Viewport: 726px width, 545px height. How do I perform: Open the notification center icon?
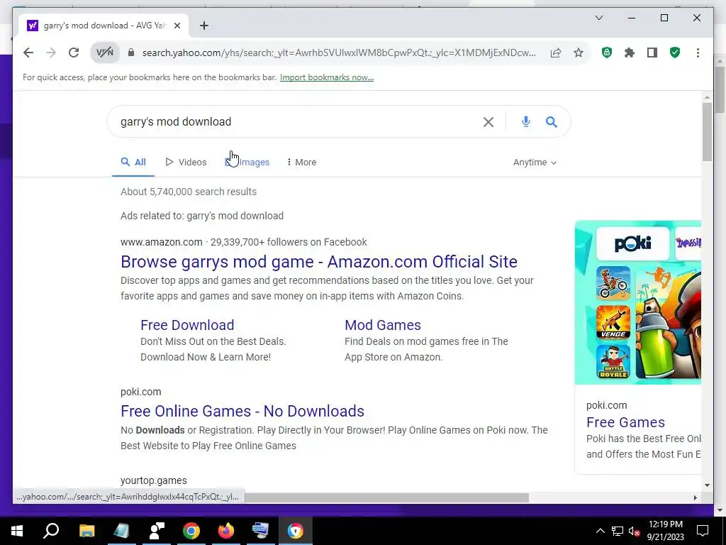coord(703,531)
